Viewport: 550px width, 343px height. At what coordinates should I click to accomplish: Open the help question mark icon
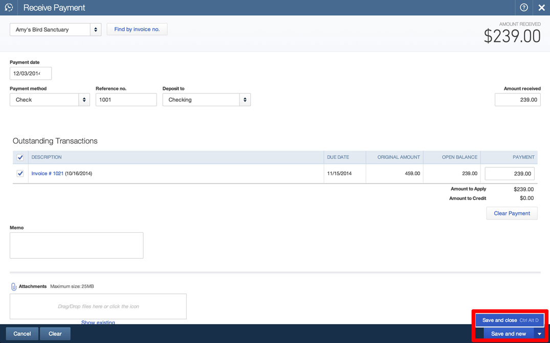pyautogui.click(x=524, y=7)
